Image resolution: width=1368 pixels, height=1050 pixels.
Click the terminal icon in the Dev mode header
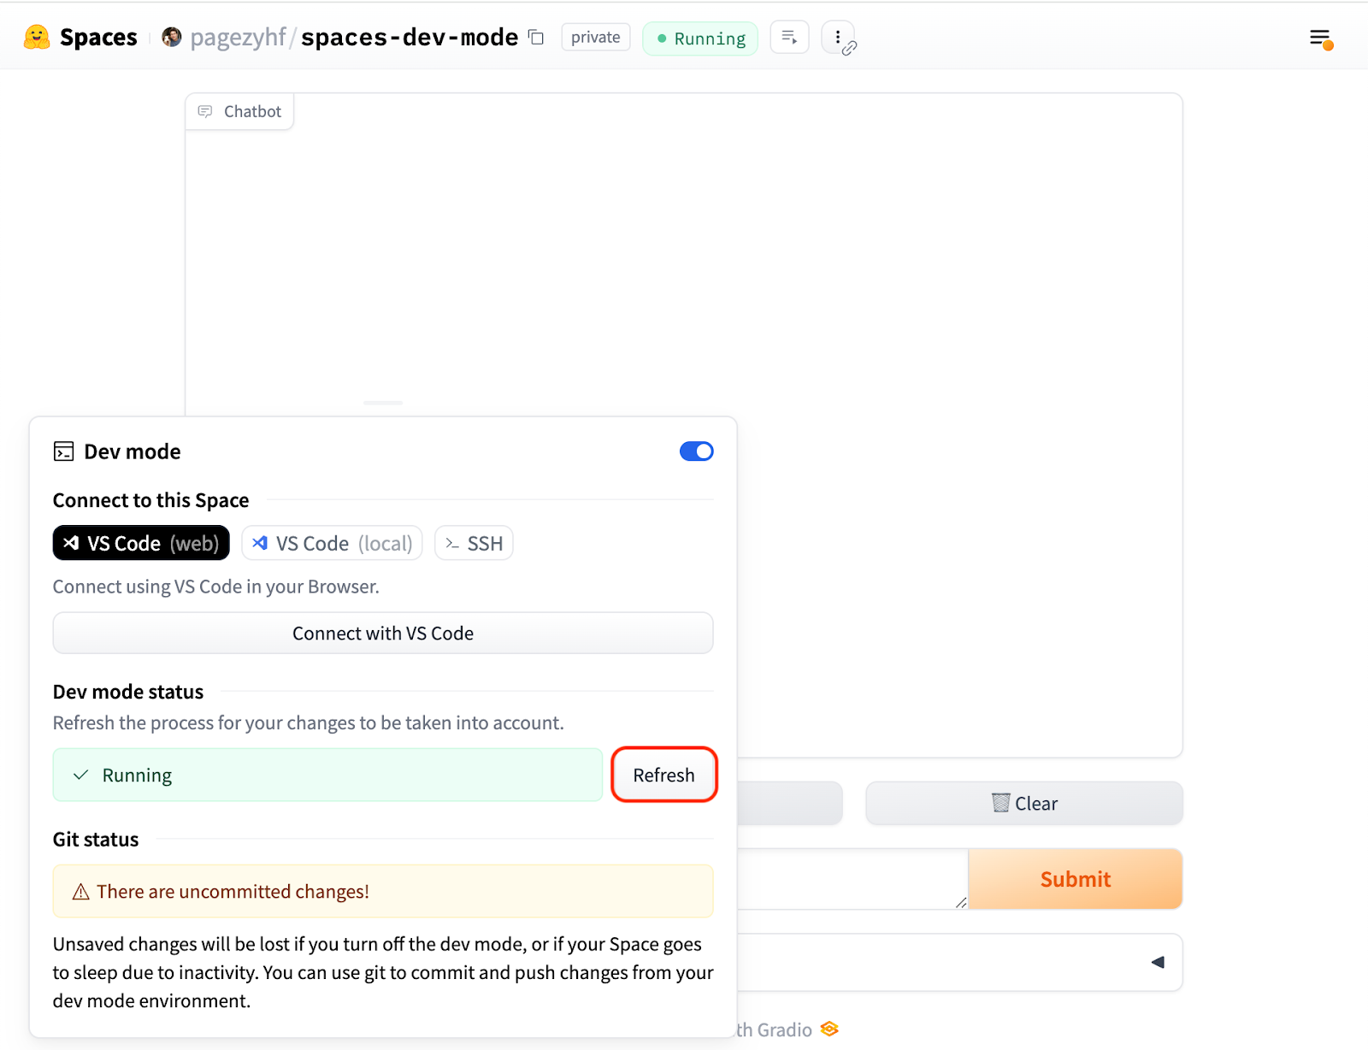click(63, 451)
